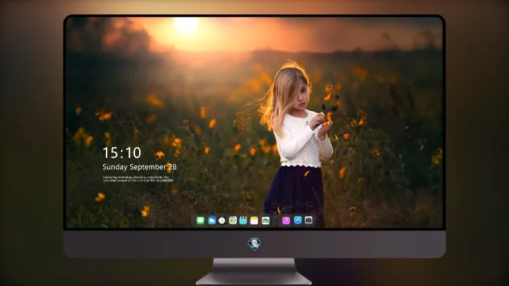
Task: Open the blue App Store icon
Action: (298, 220)
